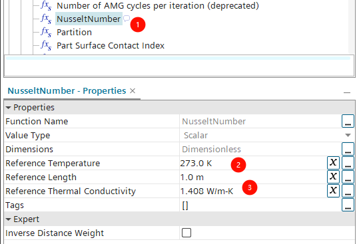Open ellipsis editor for Reference Thermal Conductivity
Screen dimensions: 357x244
pyautogui.click(x=348, y=191)
